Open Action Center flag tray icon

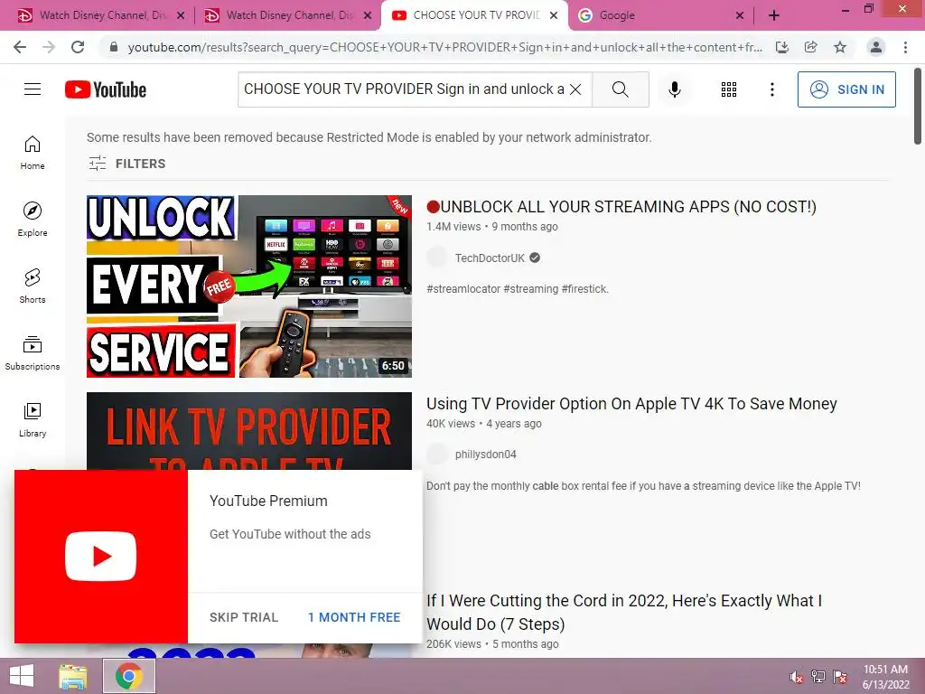(840, 677)
